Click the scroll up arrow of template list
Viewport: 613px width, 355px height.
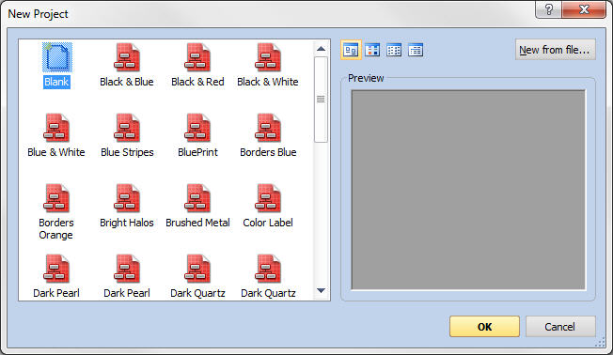tap(321, 49)
